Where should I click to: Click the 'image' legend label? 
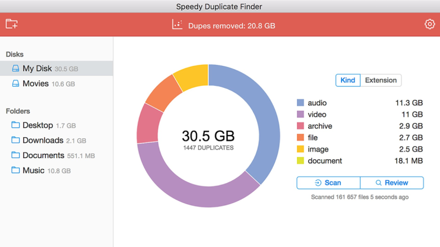tap(318, 149)
